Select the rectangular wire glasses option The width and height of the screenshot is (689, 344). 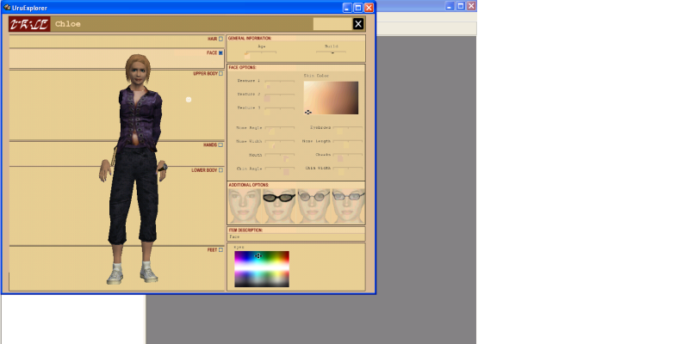[x=349, y=206]
